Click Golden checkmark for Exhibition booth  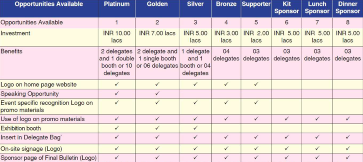tap(157, 128)
